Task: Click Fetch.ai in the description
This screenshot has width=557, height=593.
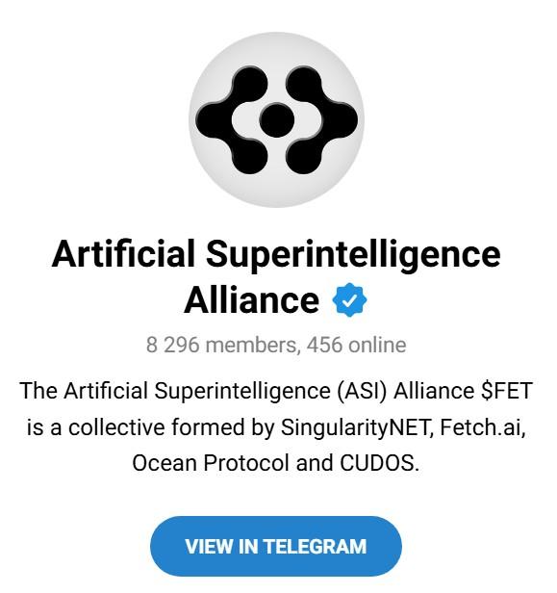Action: [483, 427]
